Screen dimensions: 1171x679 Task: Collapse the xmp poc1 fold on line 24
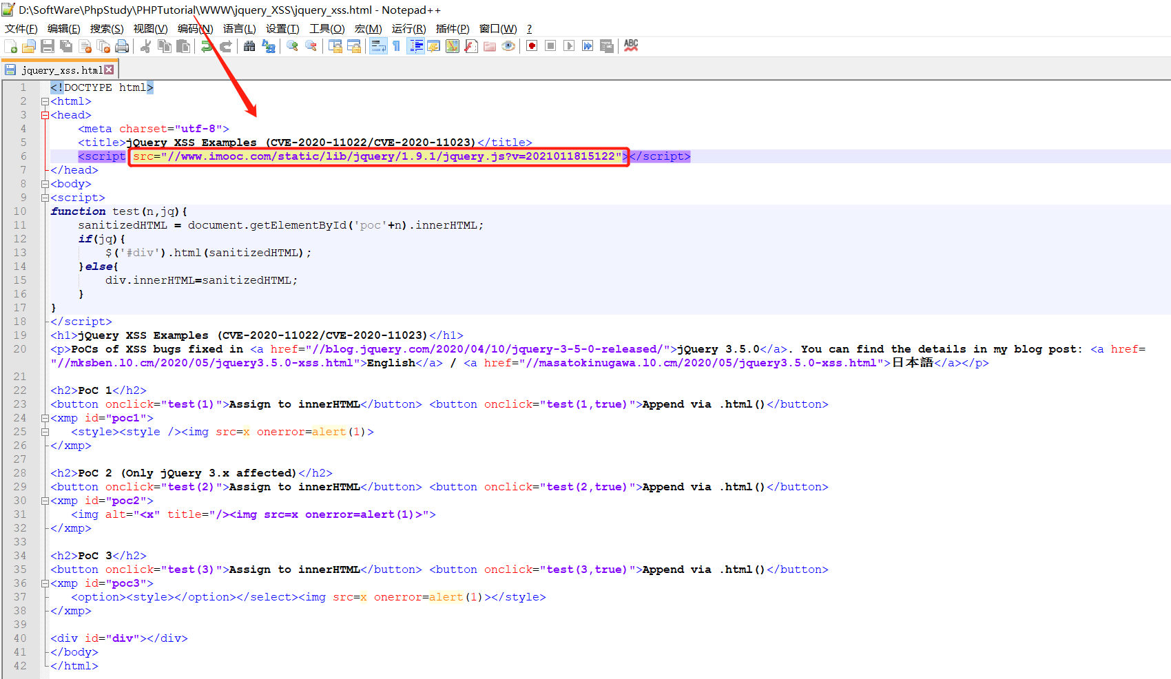45,419
